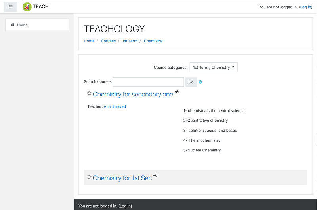This screenshot has width=317, height=210.
Task: Open the Course categories dropdown
Action: tap(214, 67)
